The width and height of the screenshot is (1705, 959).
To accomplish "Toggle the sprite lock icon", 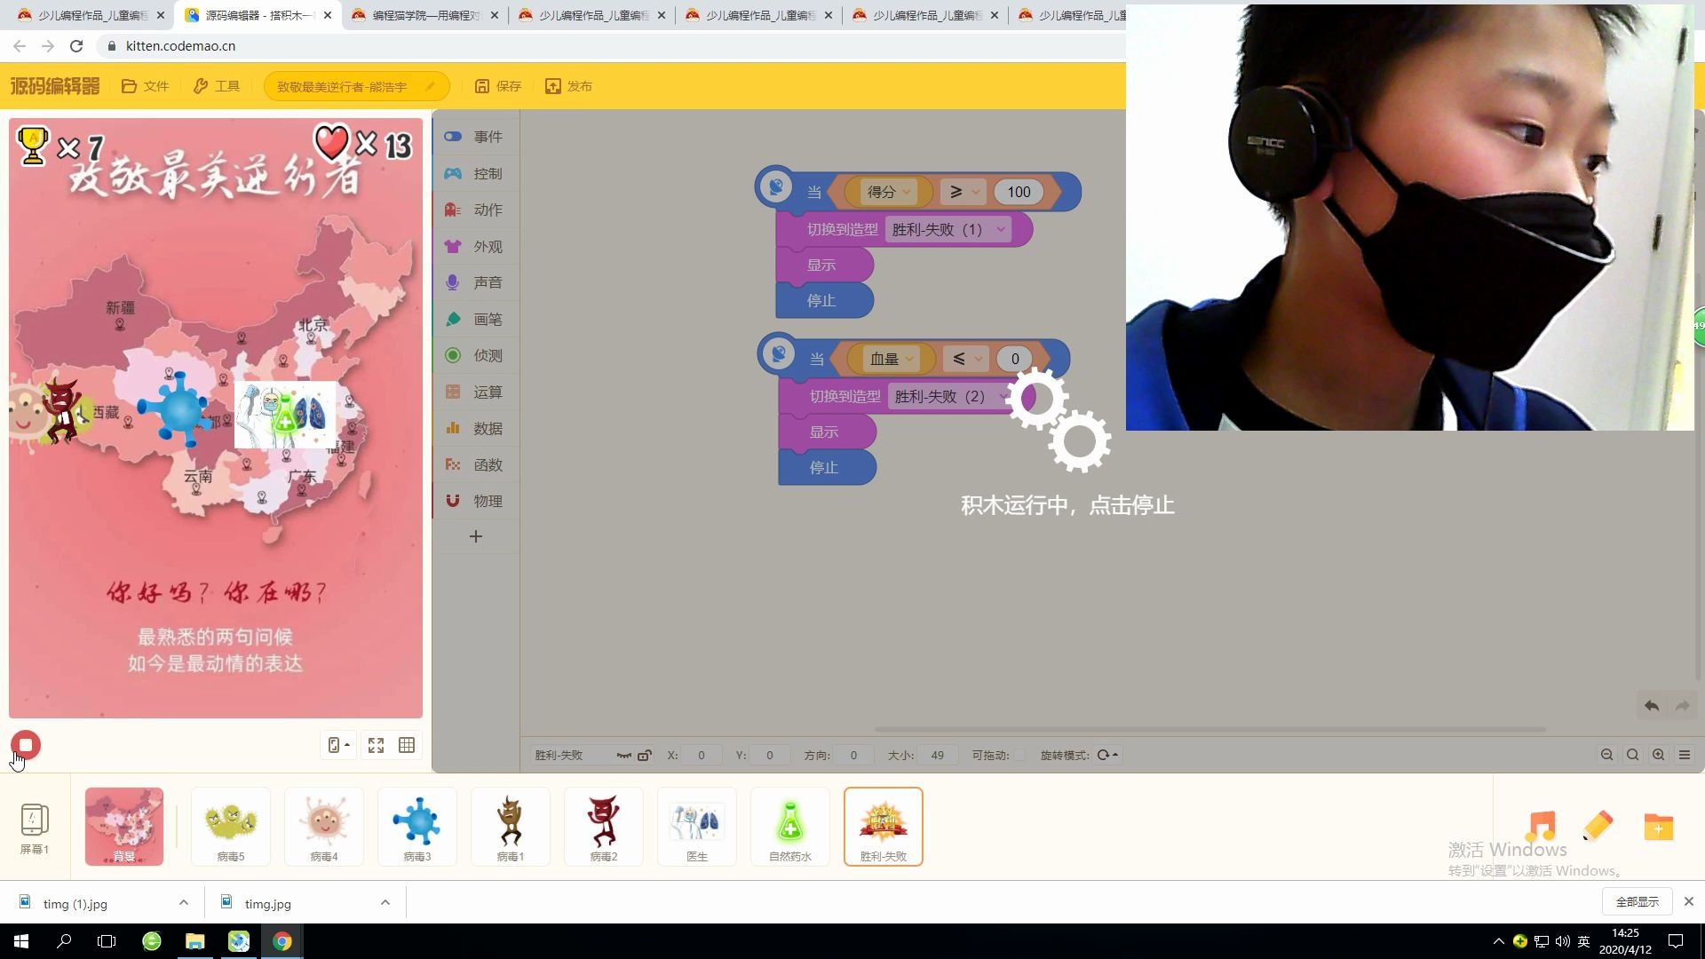I will 645,756.
